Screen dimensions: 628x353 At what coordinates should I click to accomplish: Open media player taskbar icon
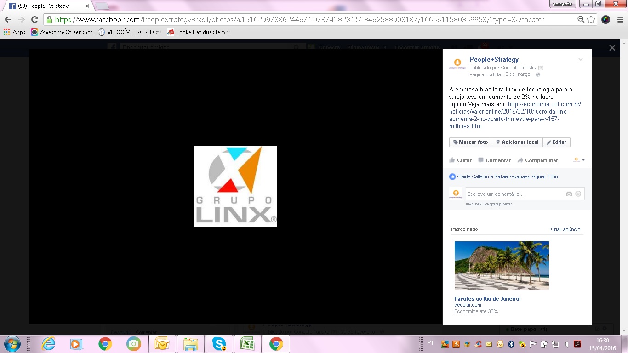(76, 344)
